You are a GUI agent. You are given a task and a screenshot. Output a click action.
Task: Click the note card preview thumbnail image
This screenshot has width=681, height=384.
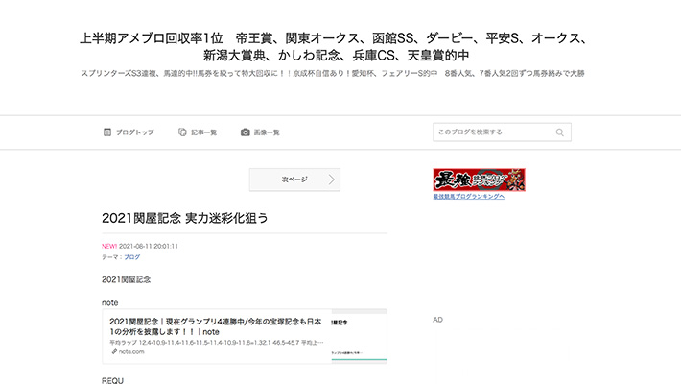(359, 336)
